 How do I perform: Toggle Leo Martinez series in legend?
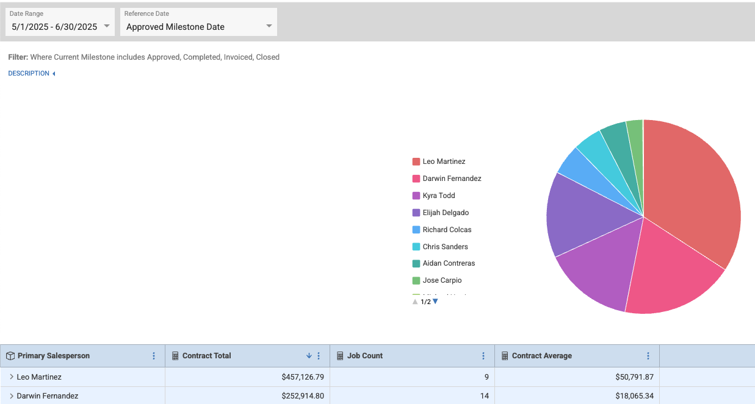444,161
